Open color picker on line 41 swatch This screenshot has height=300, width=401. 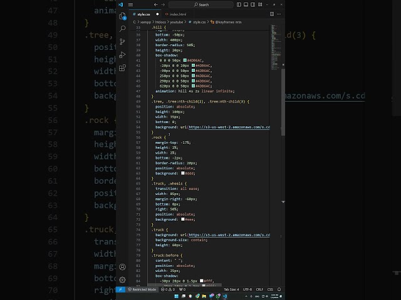185,61
